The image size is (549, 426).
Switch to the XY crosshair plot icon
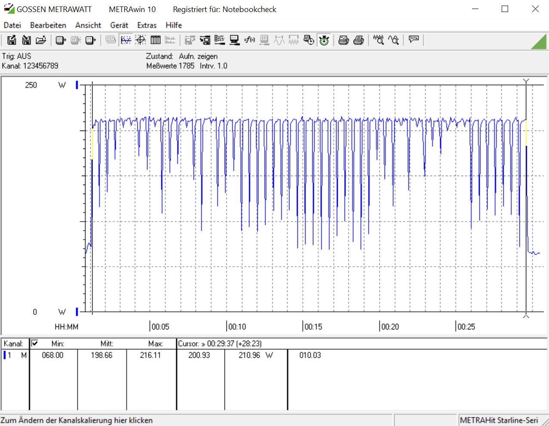[141, 40]
